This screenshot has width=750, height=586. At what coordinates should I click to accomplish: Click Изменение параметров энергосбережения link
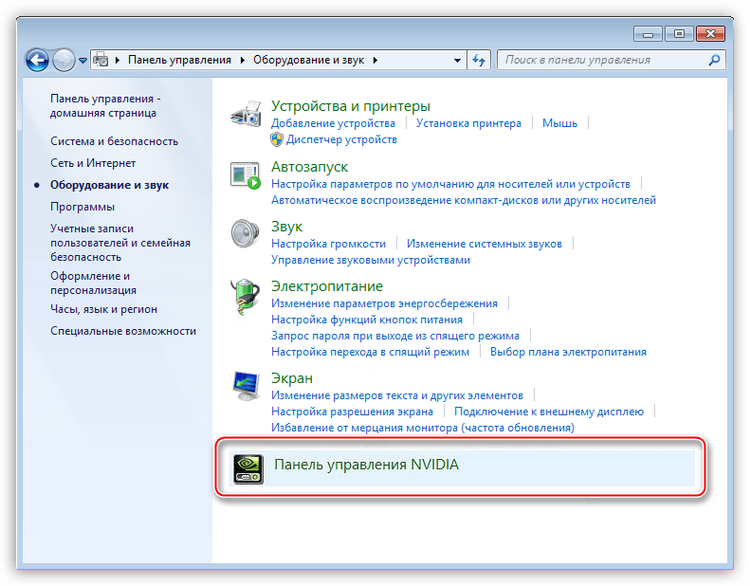coord(384,303)
